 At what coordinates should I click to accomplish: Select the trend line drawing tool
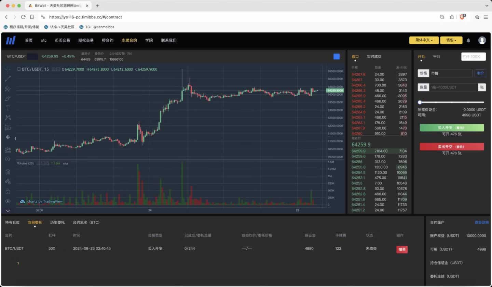pos(8,79)
